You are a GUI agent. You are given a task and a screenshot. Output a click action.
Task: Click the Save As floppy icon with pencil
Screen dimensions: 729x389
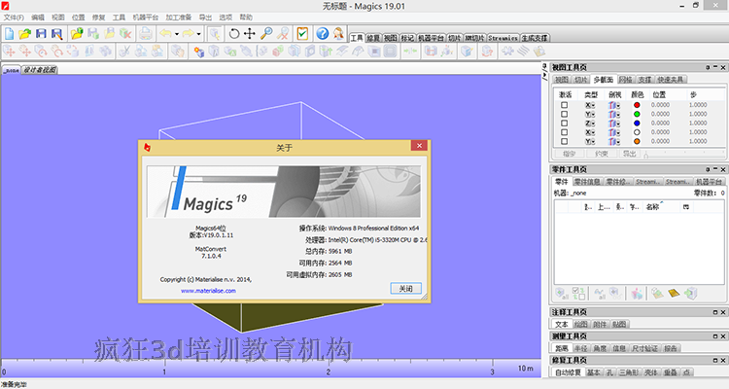[56, 33]
